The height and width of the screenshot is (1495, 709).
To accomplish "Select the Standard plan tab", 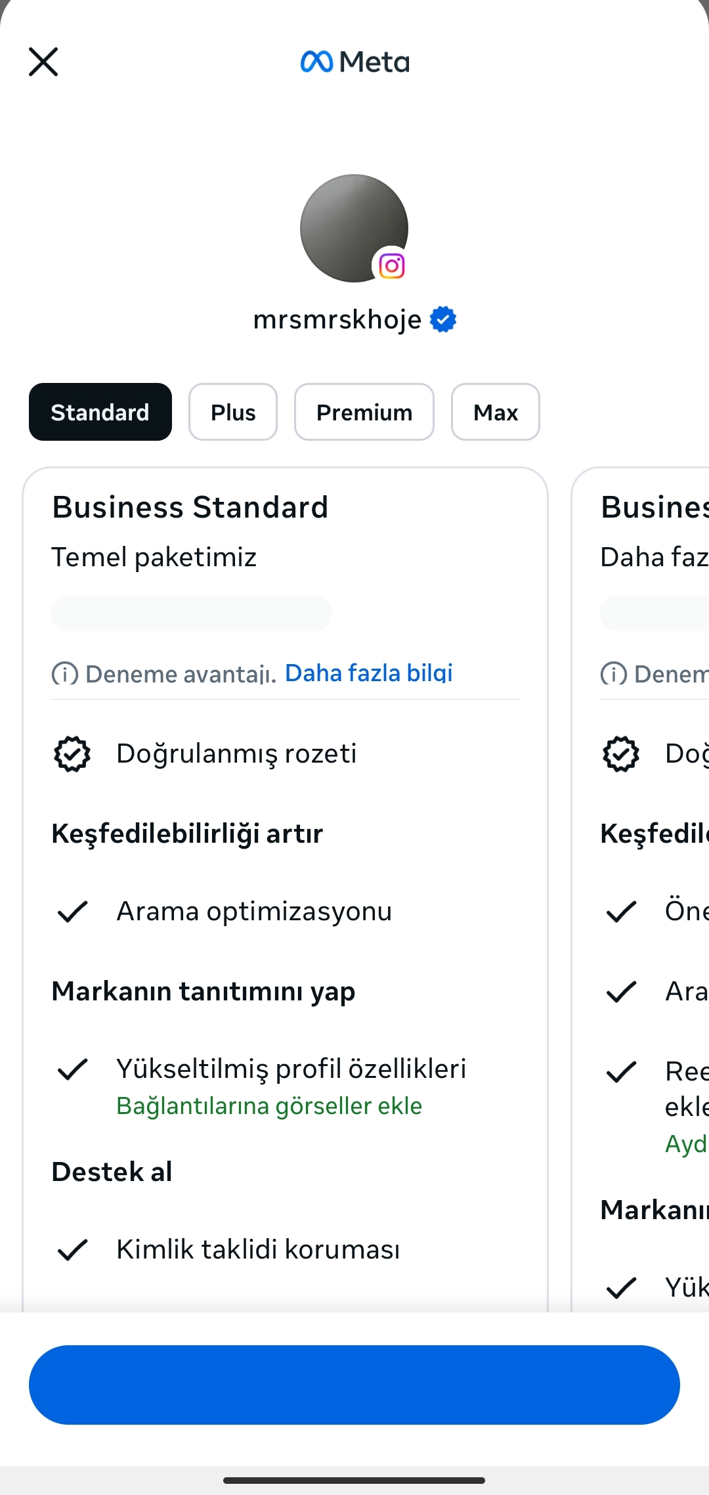I will tap(100, 412).
